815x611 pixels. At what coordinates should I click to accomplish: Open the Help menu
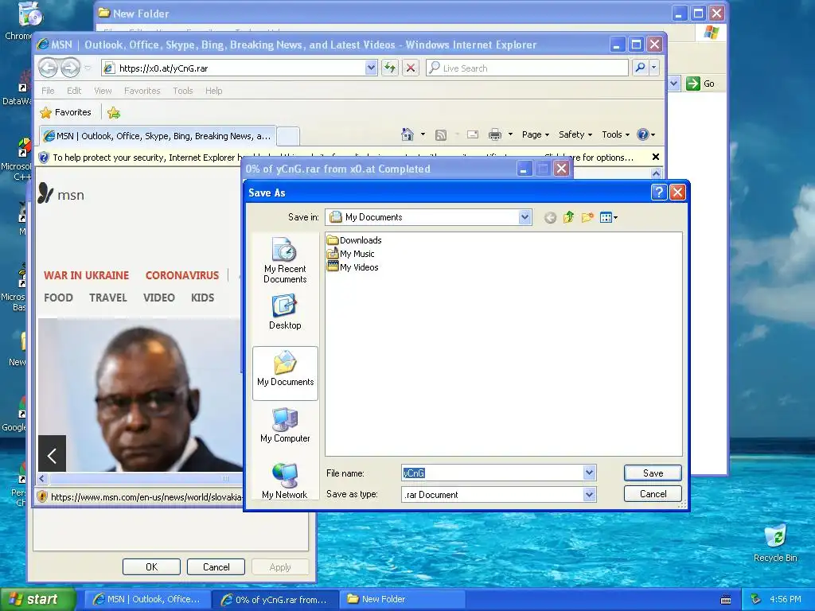click(213, 91)
